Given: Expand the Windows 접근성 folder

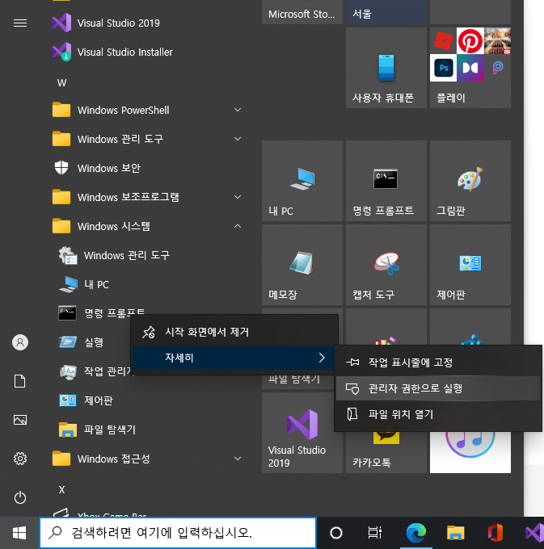Looking at the screenshot, I should coord(145,459).
